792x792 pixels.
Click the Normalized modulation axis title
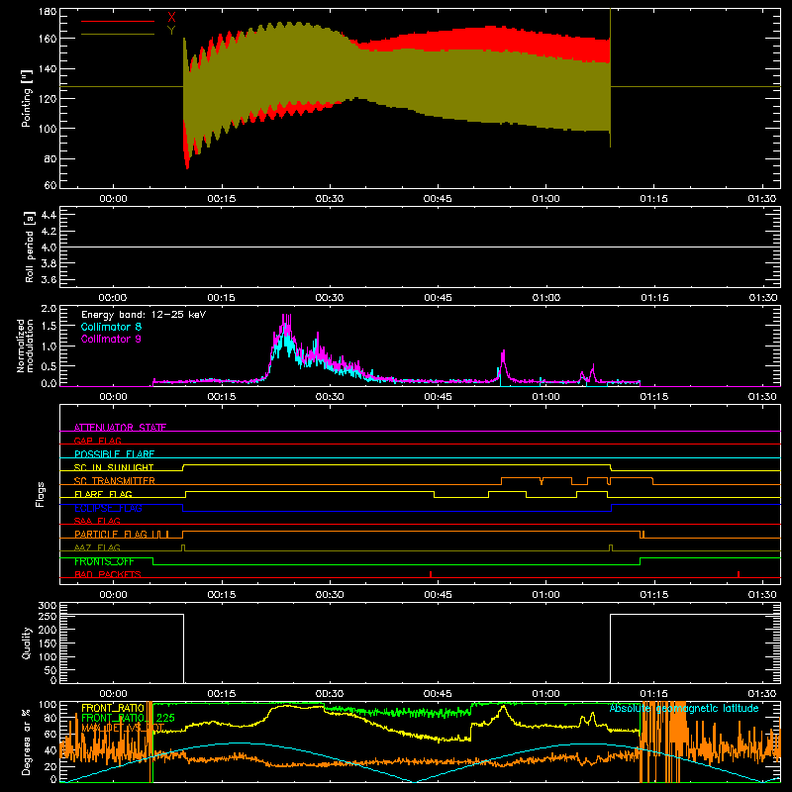(26, 346)
